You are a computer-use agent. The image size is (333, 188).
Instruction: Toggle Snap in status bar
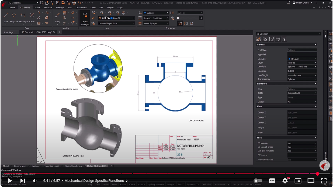(90, 185)
